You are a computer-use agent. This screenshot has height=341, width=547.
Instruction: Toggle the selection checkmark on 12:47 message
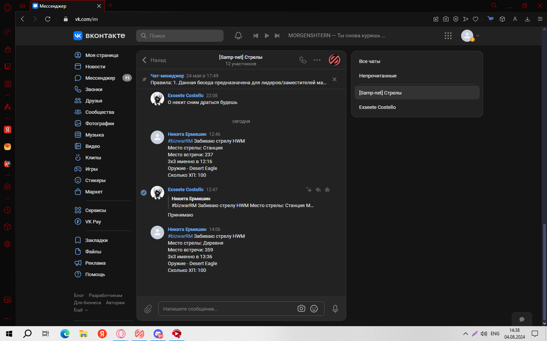pyautogui.click(x=144, y=193)
